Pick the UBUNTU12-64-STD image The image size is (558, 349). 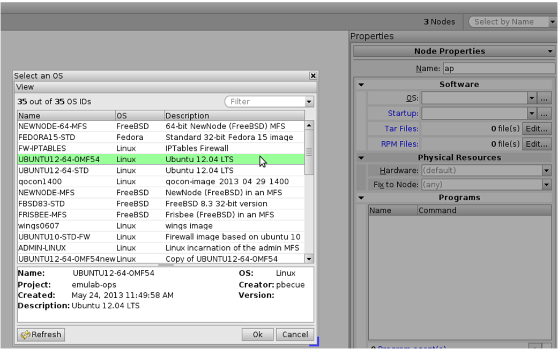pos(161,170)
